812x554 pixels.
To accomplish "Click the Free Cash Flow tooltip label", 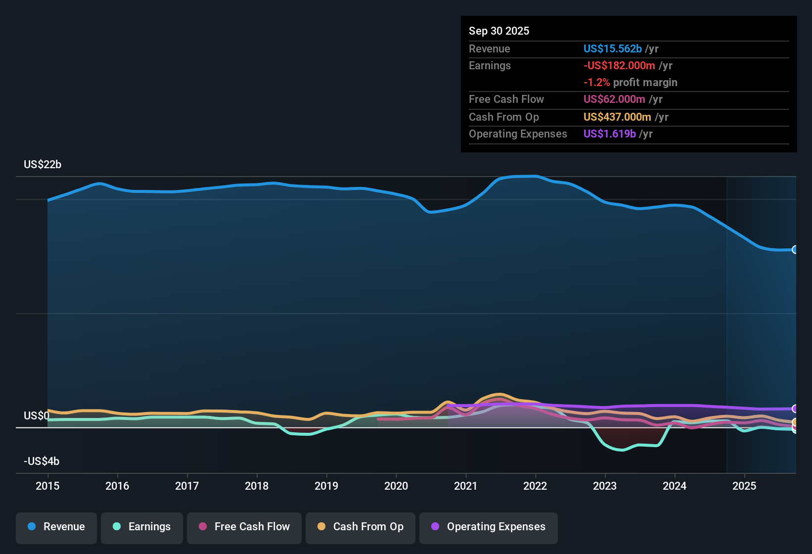I will point(506,99).
